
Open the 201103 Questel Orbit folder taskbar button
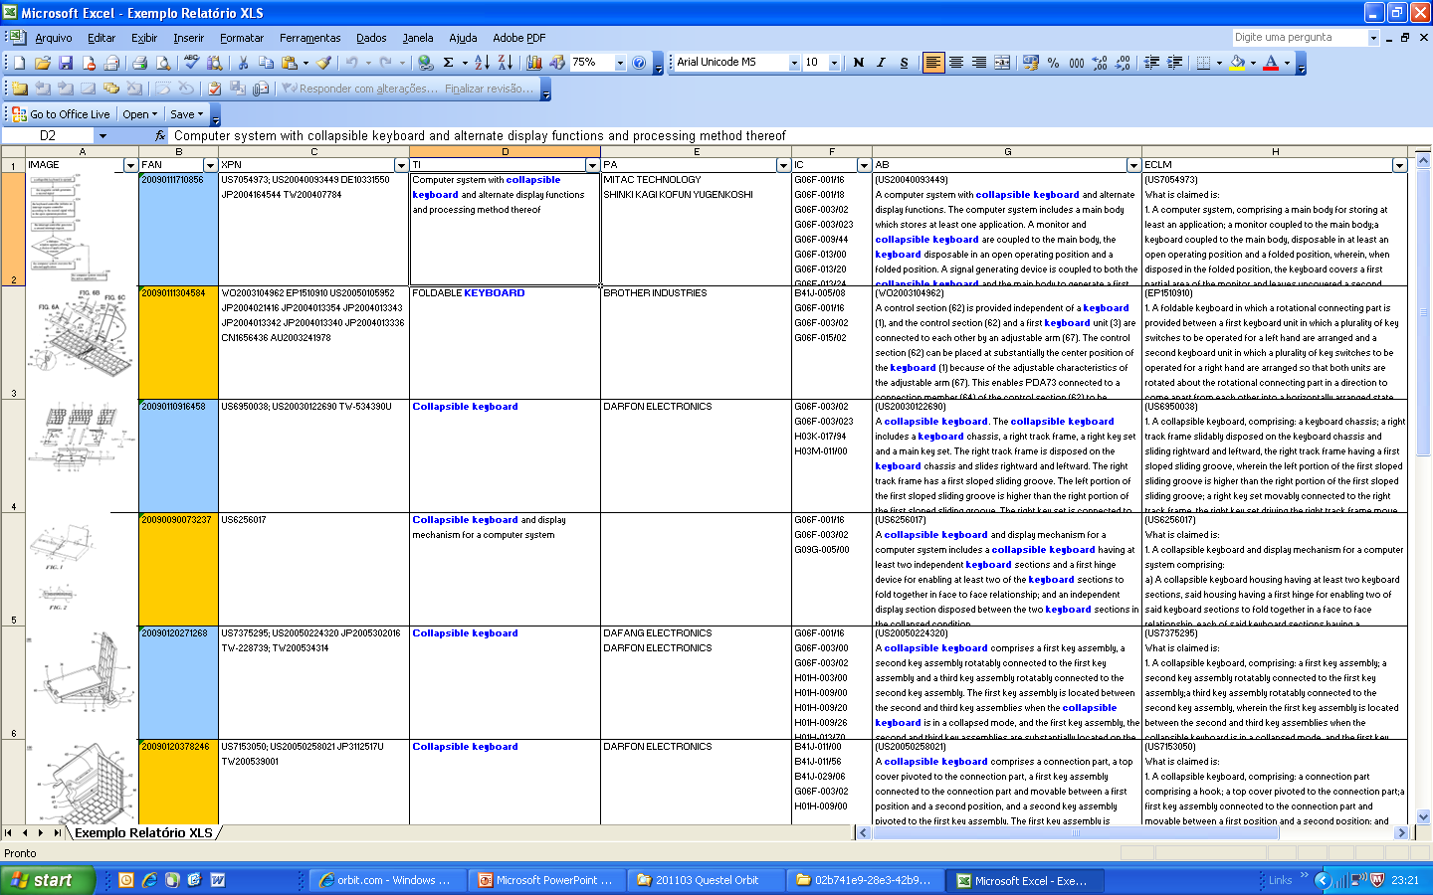705,880
